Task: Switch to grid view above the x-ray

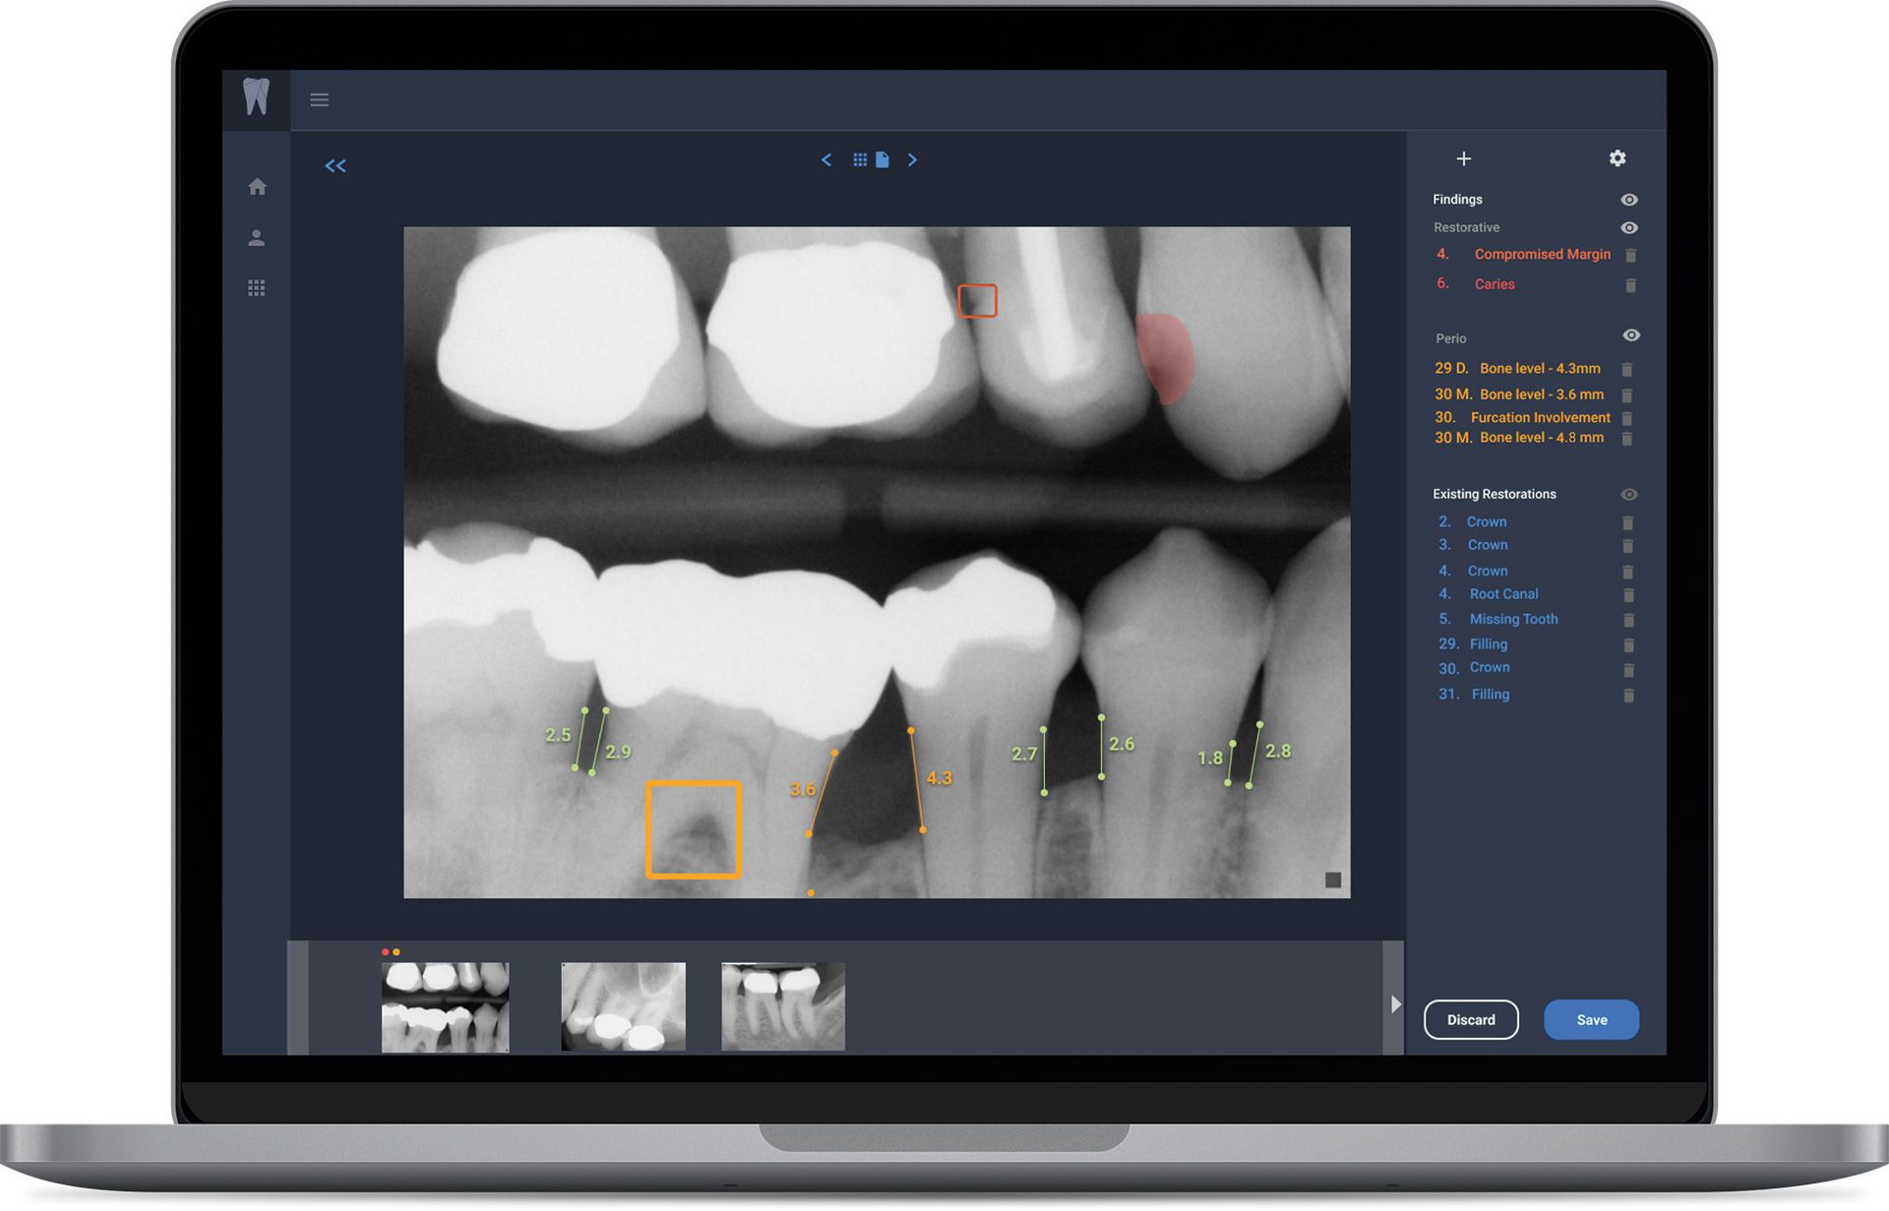Action: click(860, 159)
